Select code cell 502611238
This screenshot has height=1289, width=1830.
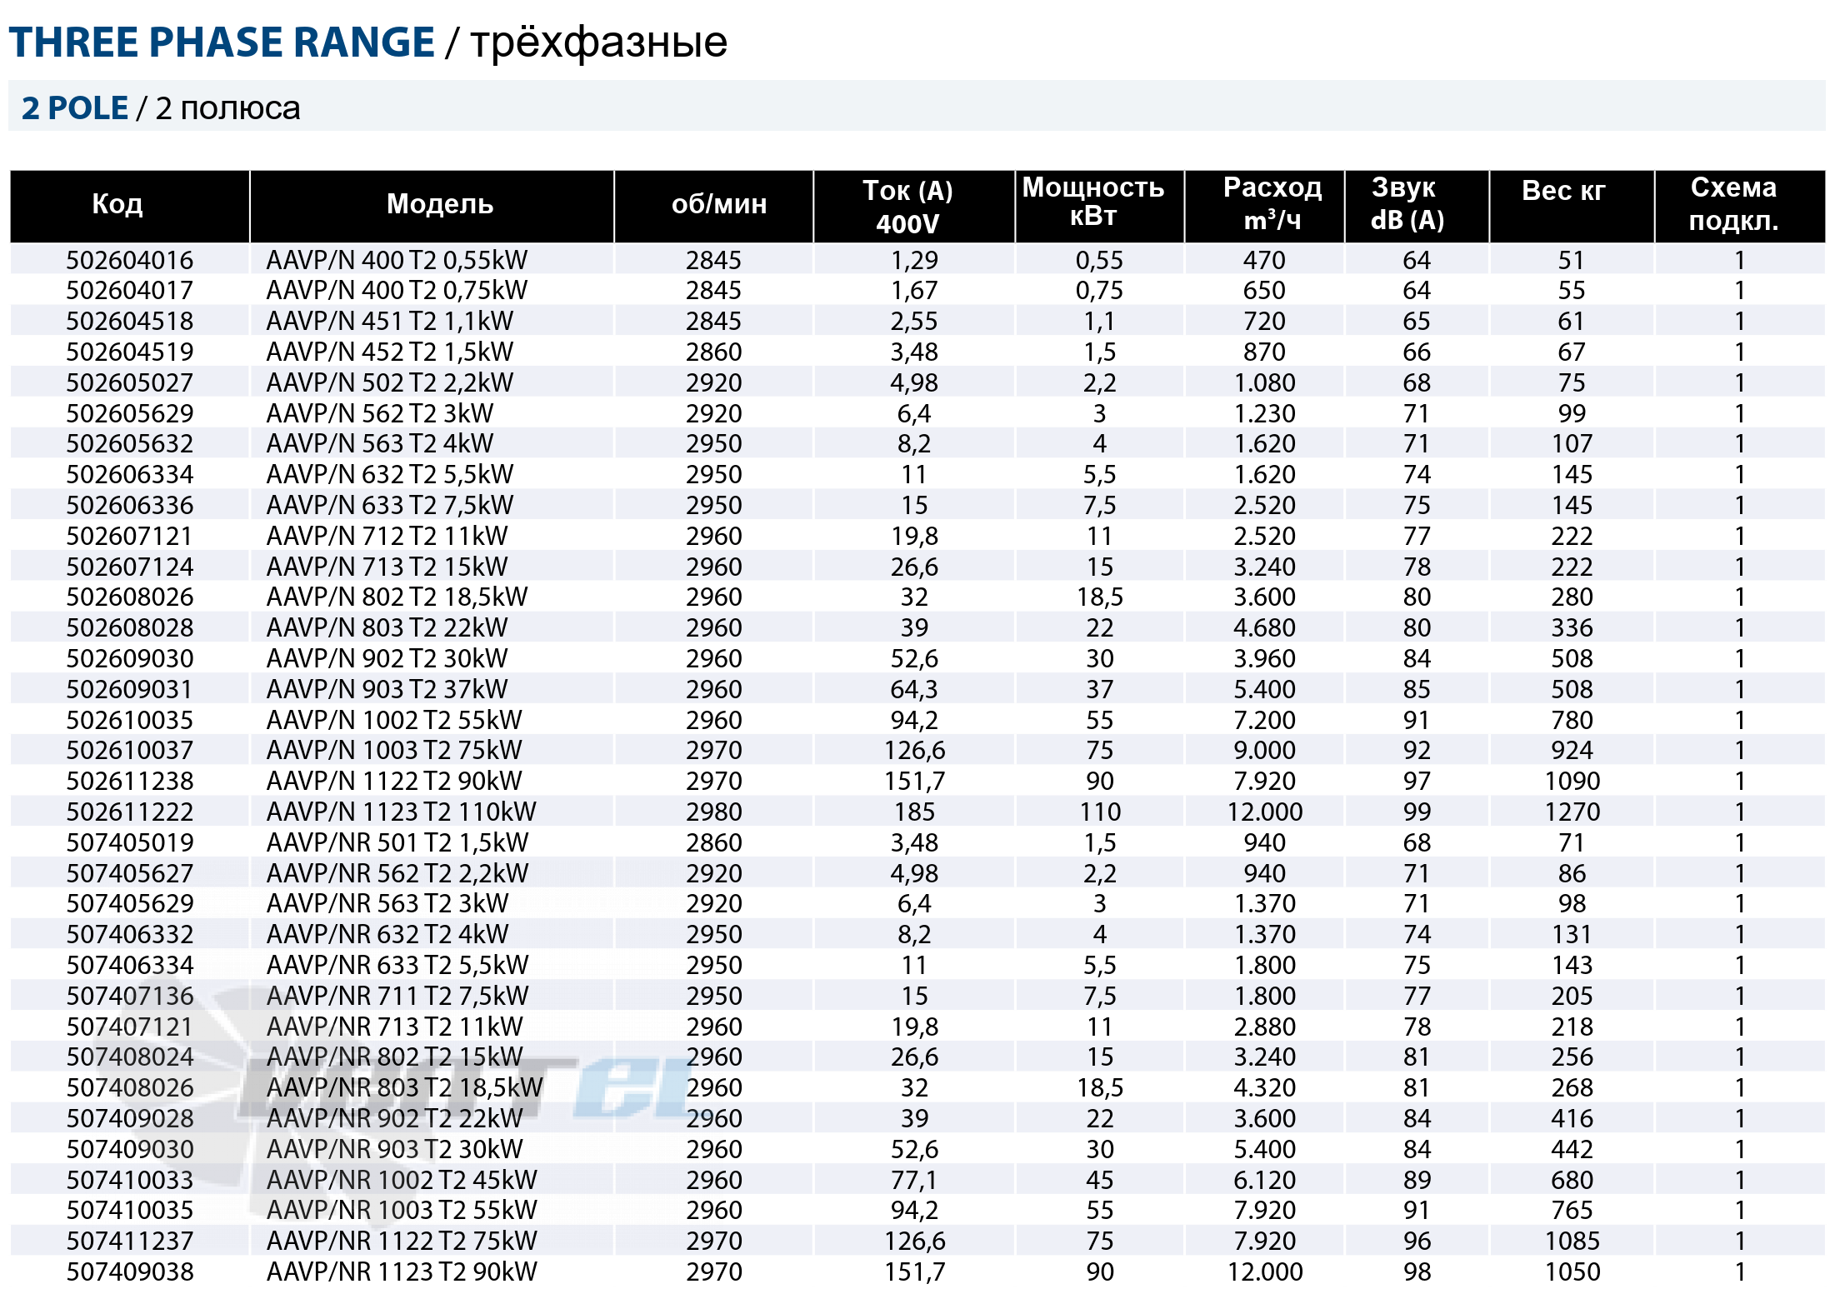130,782
